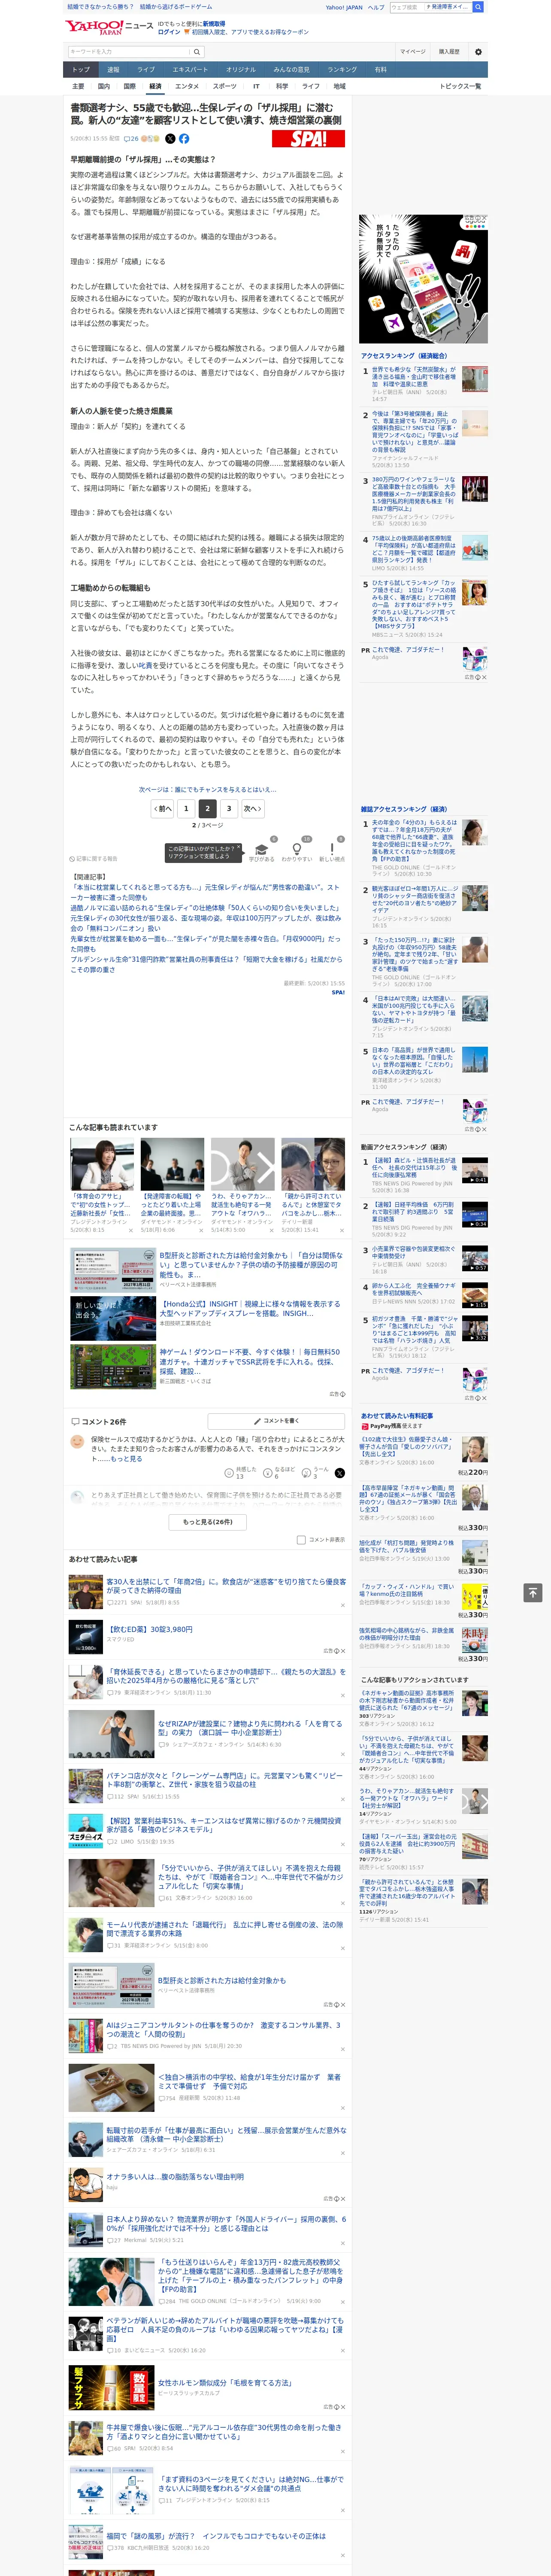Select the 速報 navigation tab
The width and height of the screenshot is (551, 2576).
tap(113, 70)
